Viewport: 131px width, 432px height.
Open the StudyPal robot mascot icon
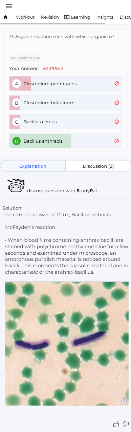[16, 186]
